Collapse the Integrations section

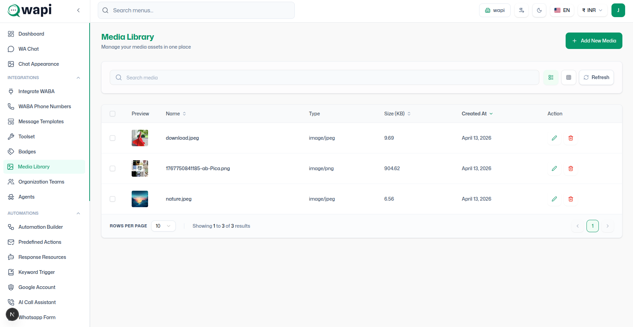click(x=78, y=78)
